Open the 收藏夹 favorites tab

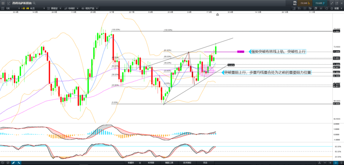[131, 163]
